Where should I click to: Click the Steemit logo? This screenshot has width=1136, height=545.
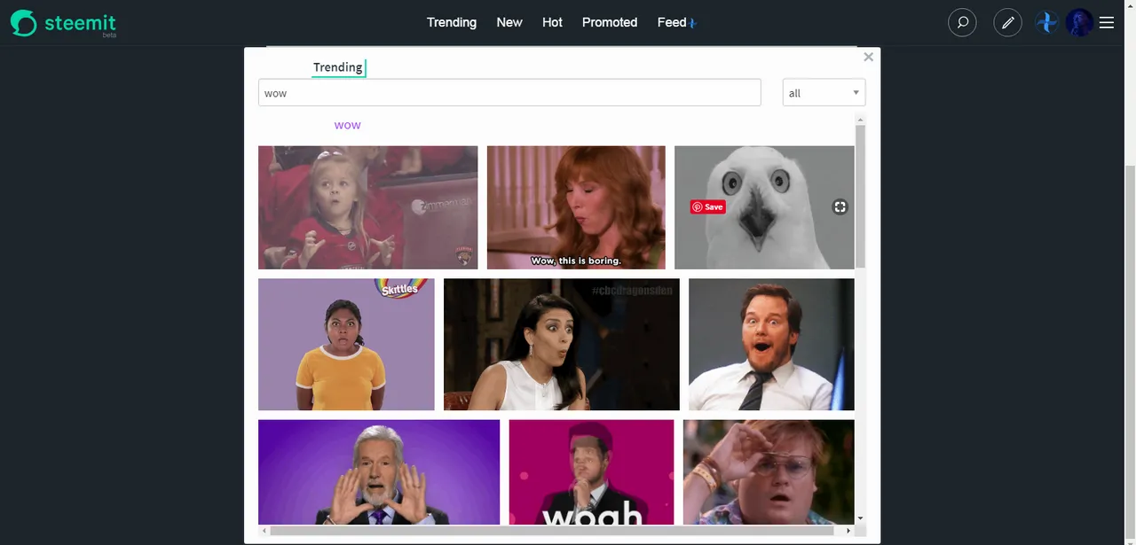[63, 23]
